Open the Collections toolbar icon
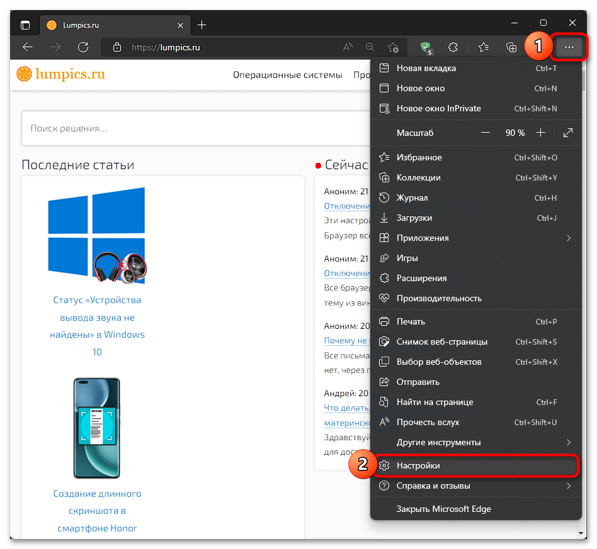Screen dimensions: 597x549 click(x=511, y=47)
